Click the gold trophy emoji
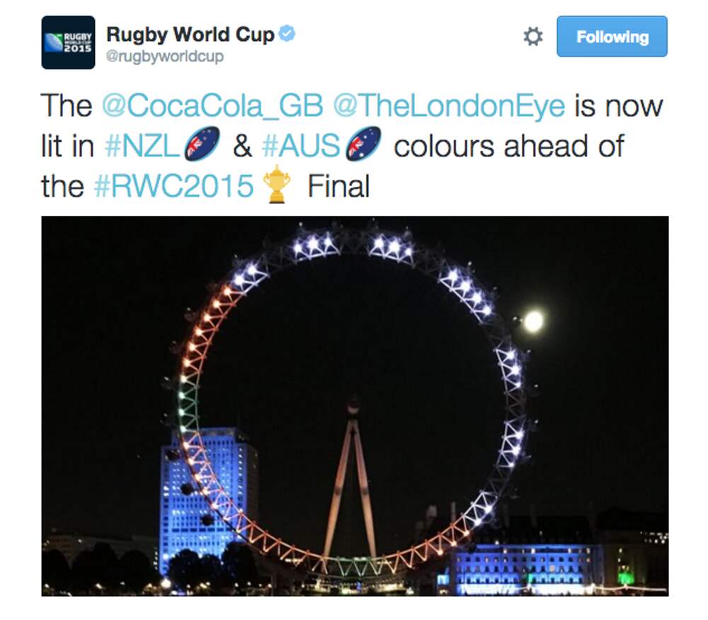The height and width of the screenshot is (620, 708). click(x=276, y=183)
